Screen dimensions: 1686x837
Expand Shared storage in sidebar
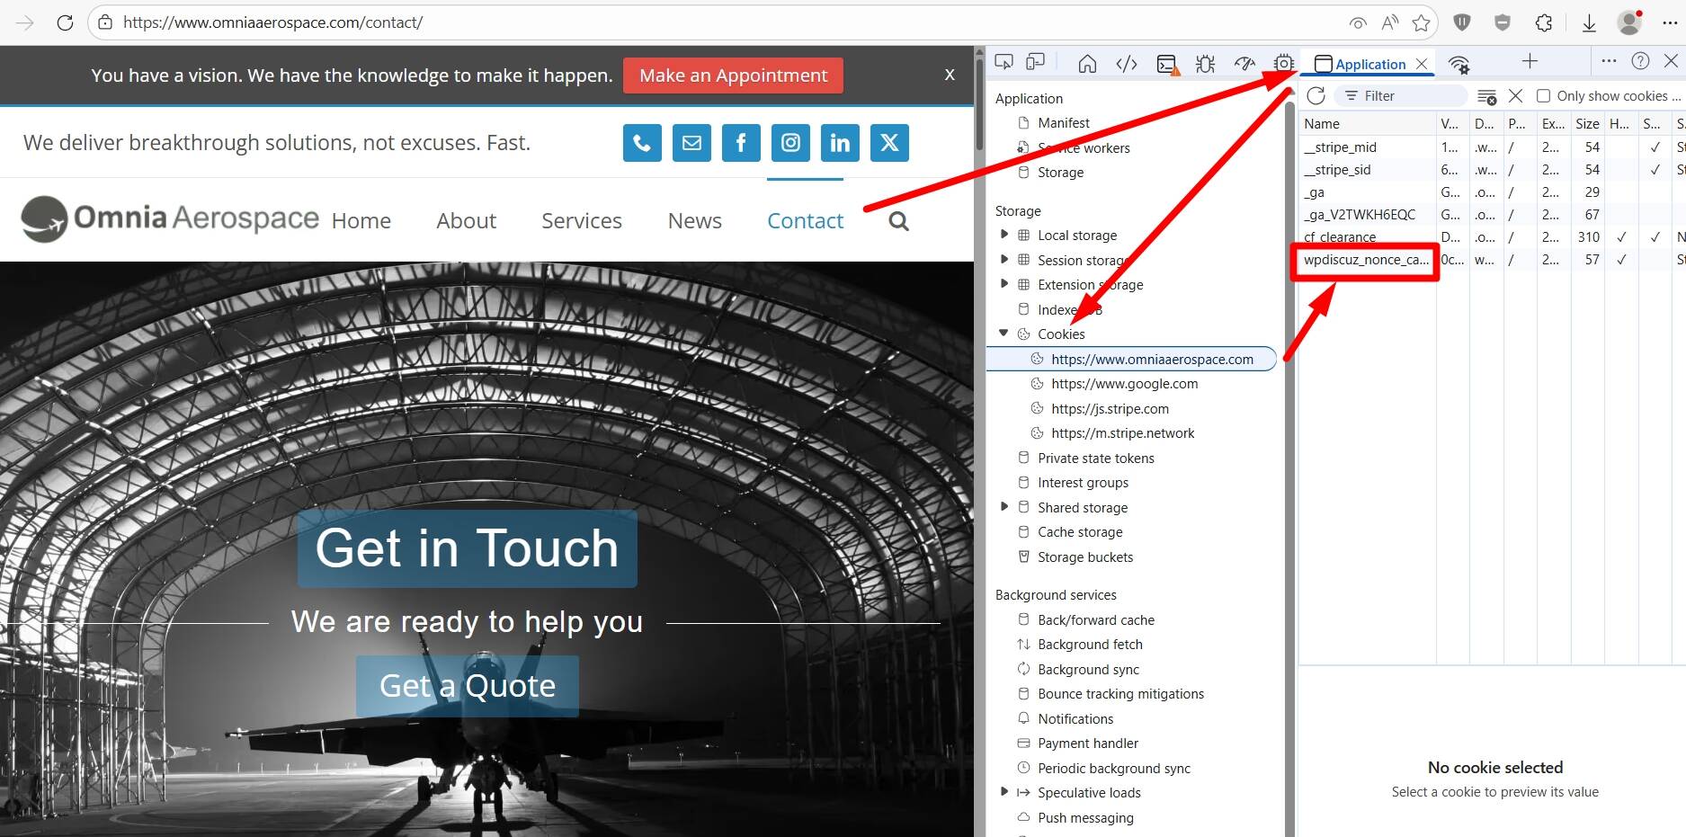click(1004, 507)
